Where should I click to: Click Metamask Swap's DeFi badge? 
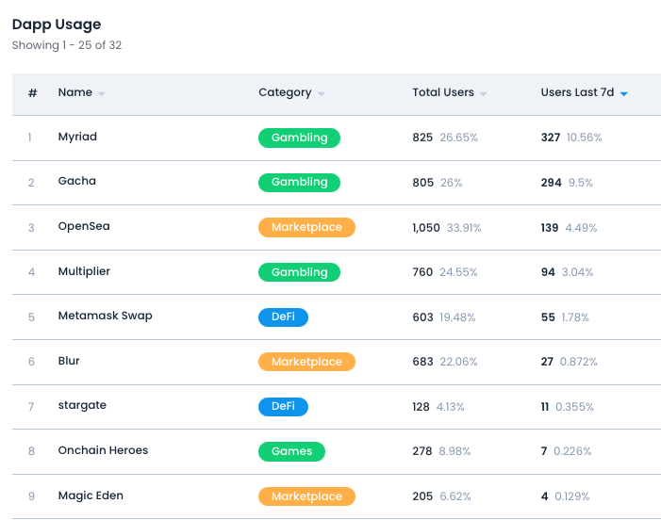pyautogui.click(x=283, y=317)
